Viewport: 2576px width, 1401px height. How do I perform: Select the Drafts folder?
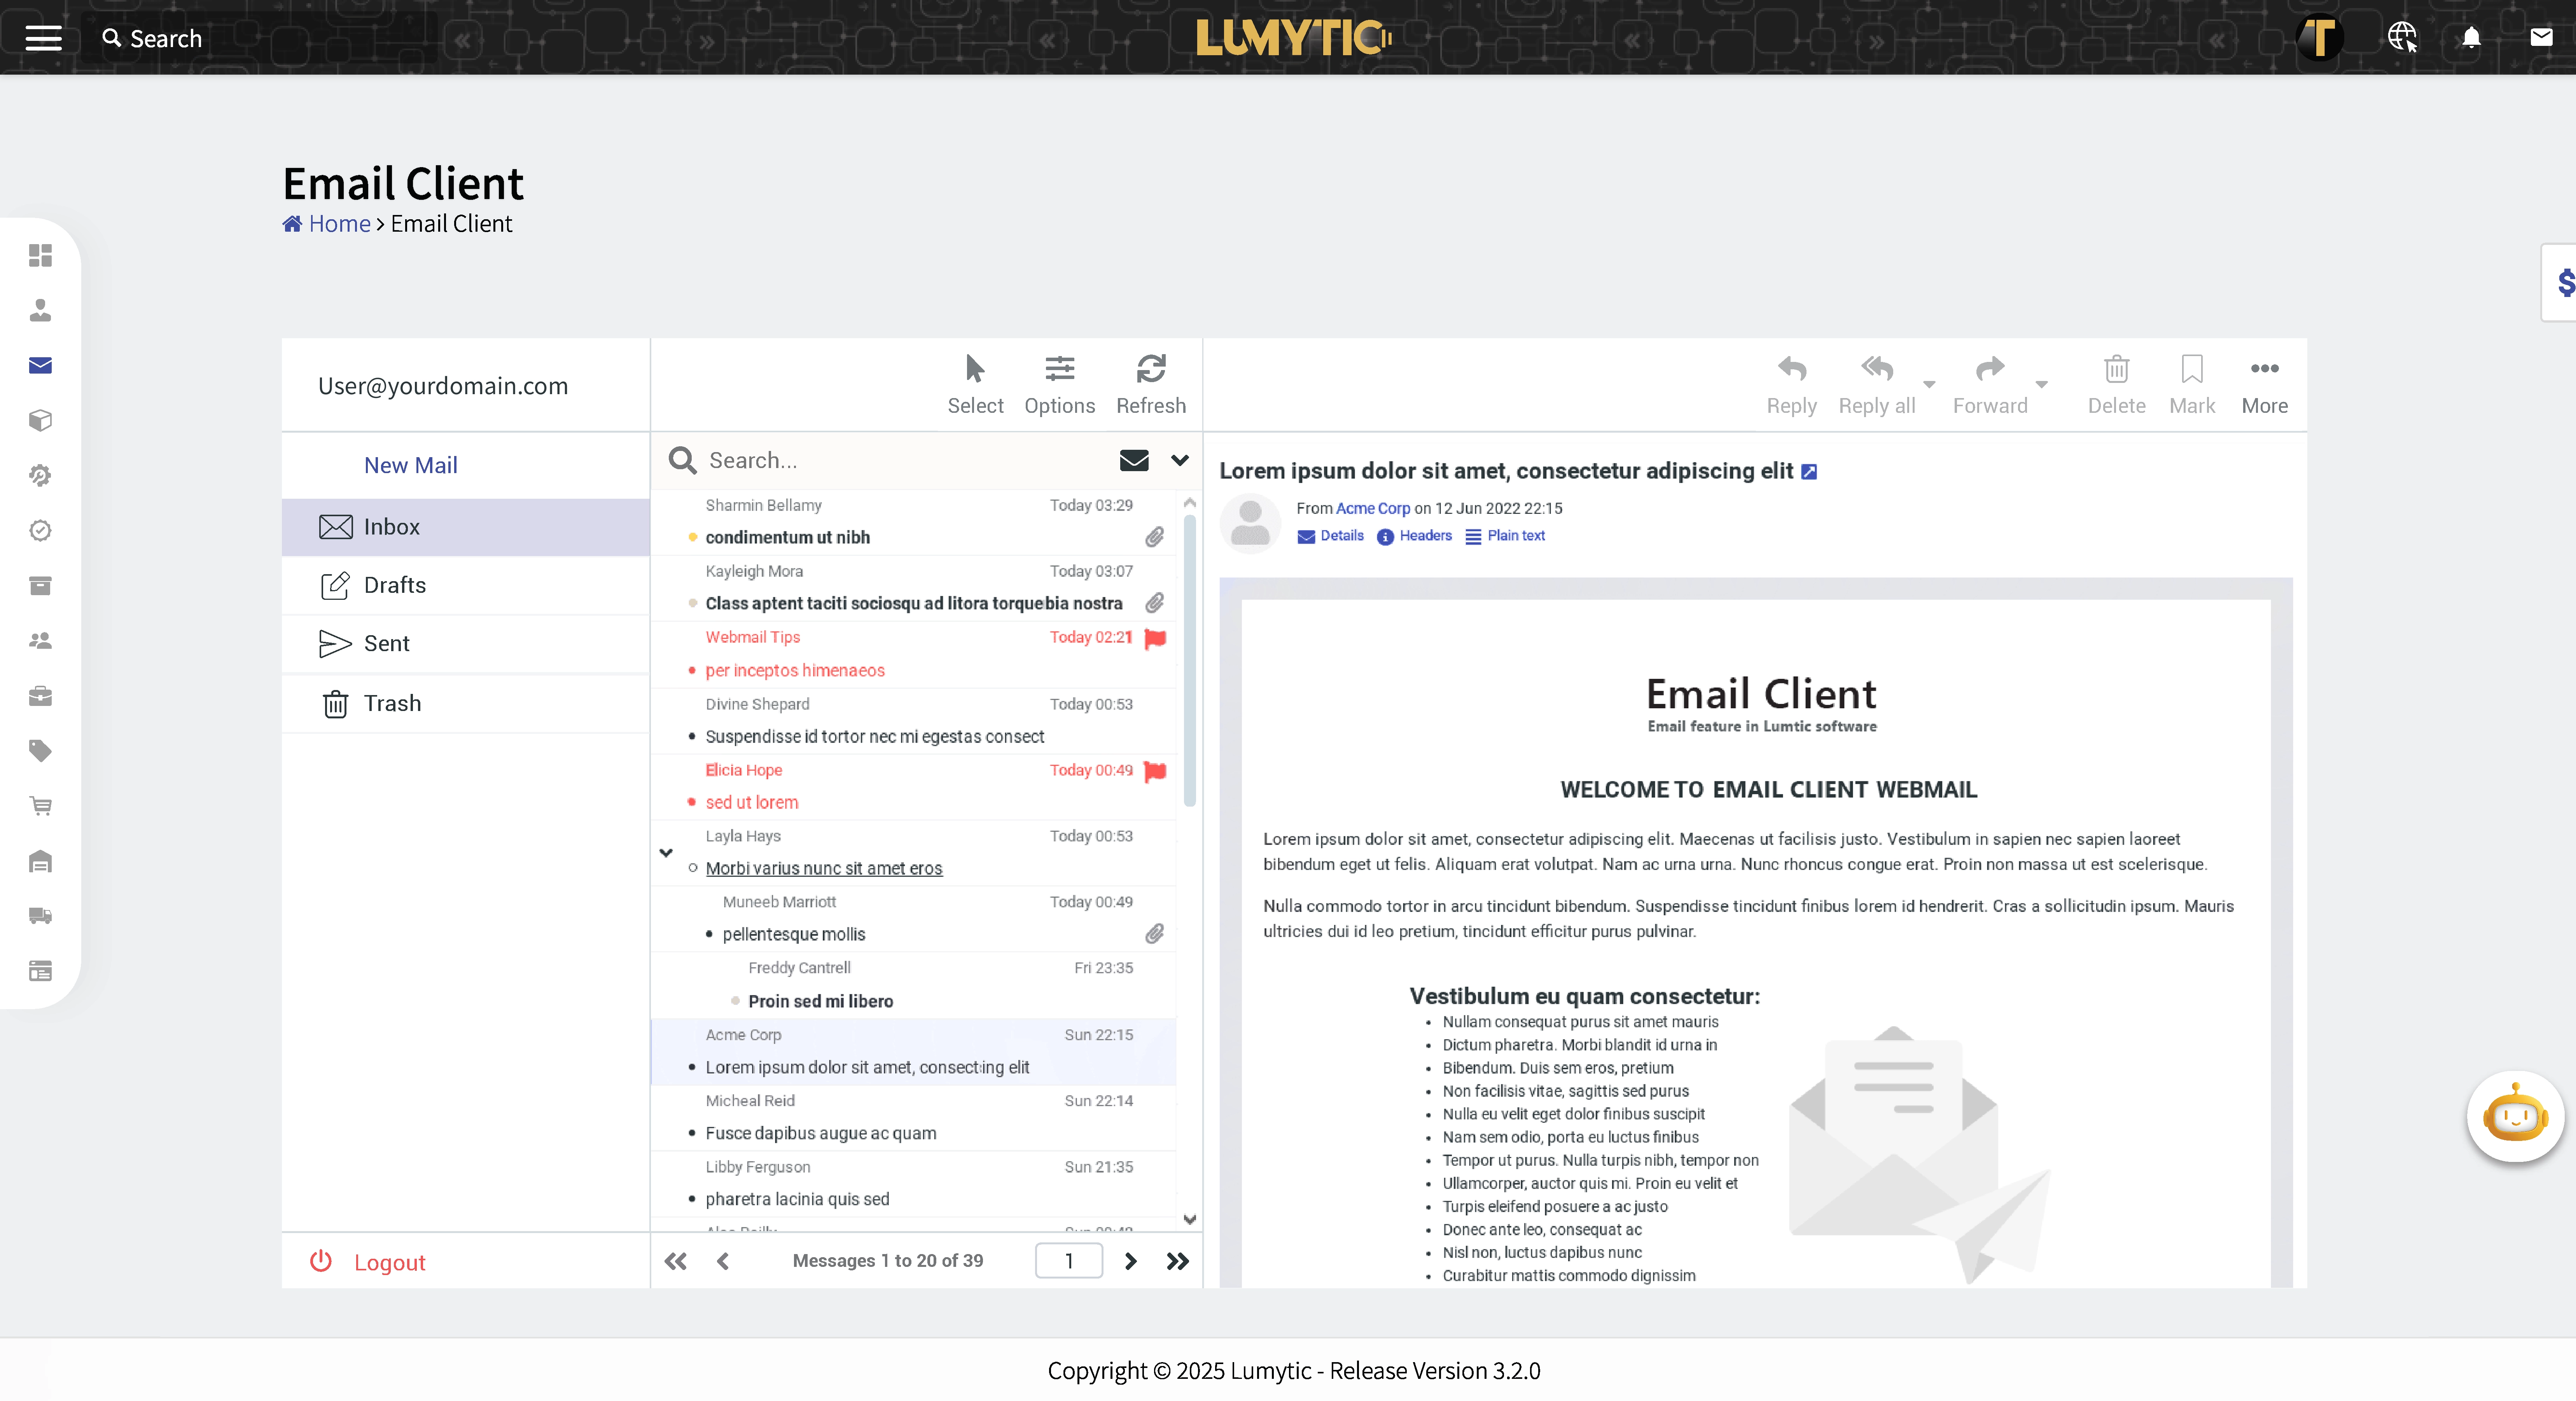394,585
